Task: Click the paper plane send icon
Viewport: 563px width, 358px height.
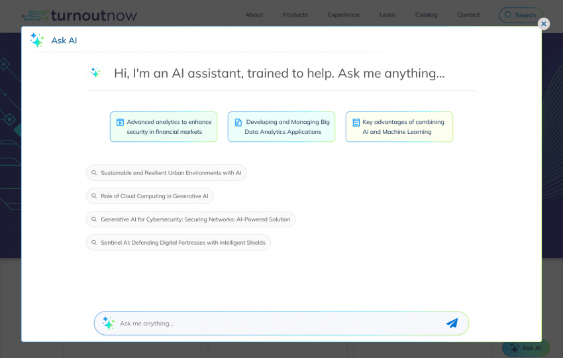Action: (452, 323)
